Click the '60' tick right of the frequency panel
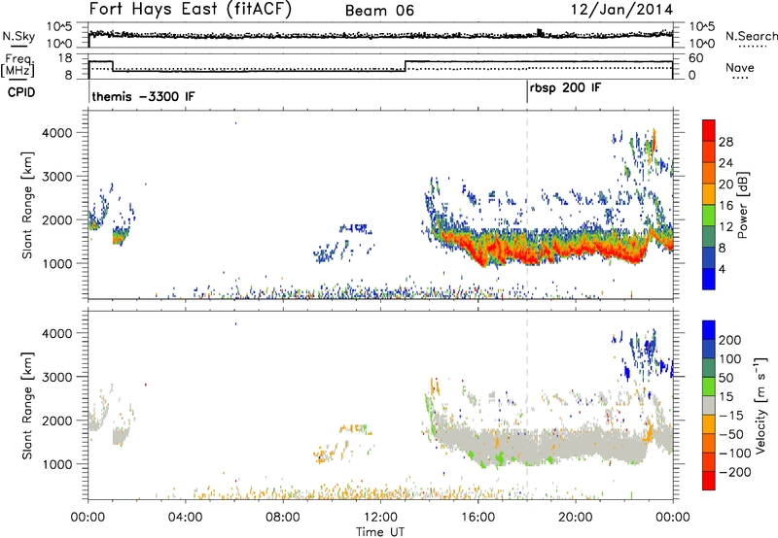Screen dimensions: 778x538 tap(696, 58)
